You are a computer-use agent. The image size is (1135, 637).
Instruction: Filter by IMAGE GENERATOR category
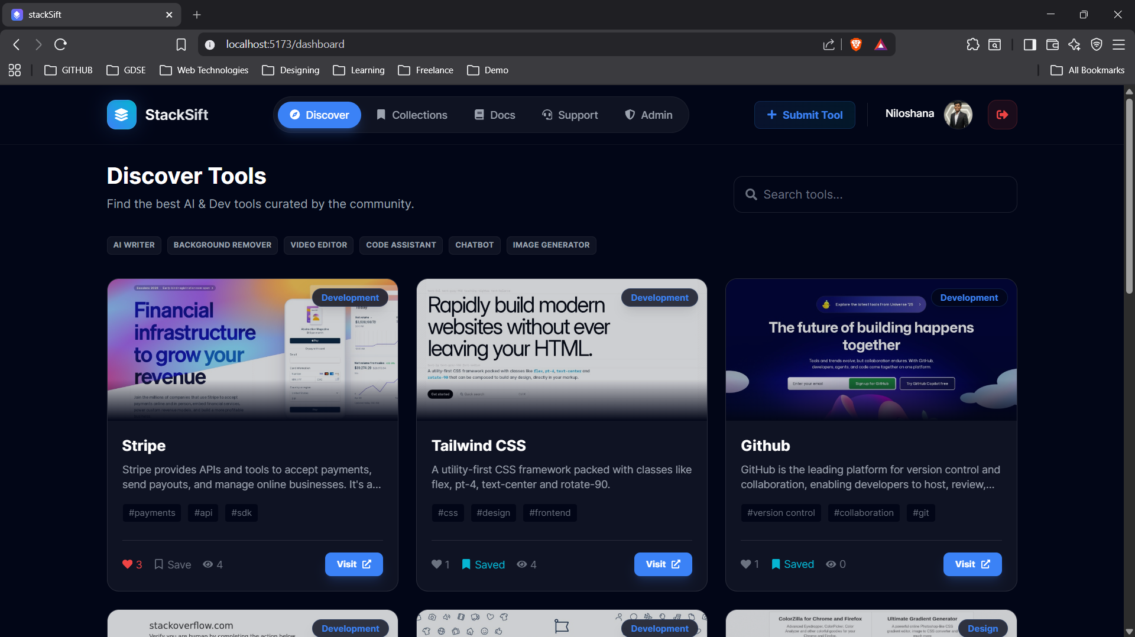(x=551, y=245)
